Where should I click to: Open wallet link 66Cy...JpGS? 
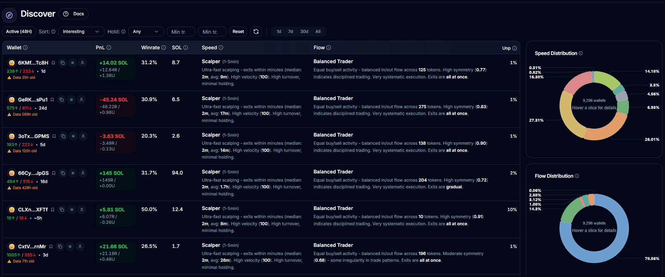pos(33,173)
